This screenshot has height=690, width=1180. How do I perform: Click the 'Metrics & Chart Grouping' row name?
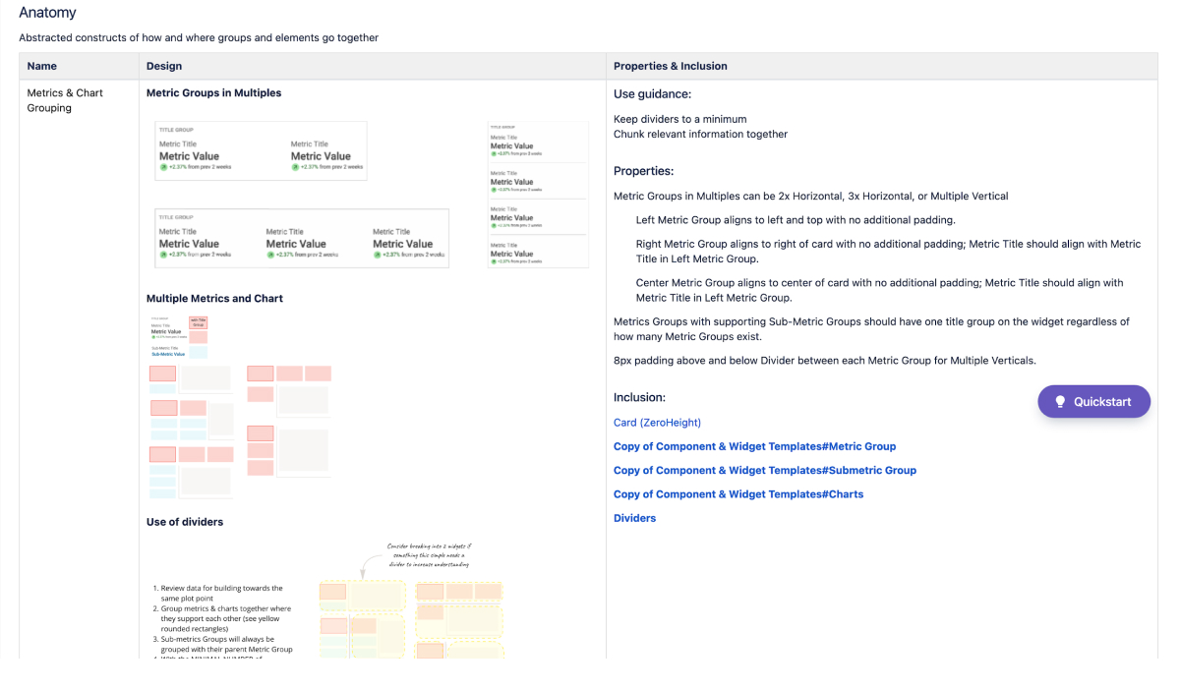[65, 99]
